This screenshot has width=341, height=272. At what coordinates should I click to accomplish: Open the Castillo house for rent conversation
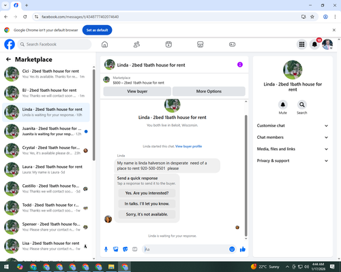click(x=46, y=189)
